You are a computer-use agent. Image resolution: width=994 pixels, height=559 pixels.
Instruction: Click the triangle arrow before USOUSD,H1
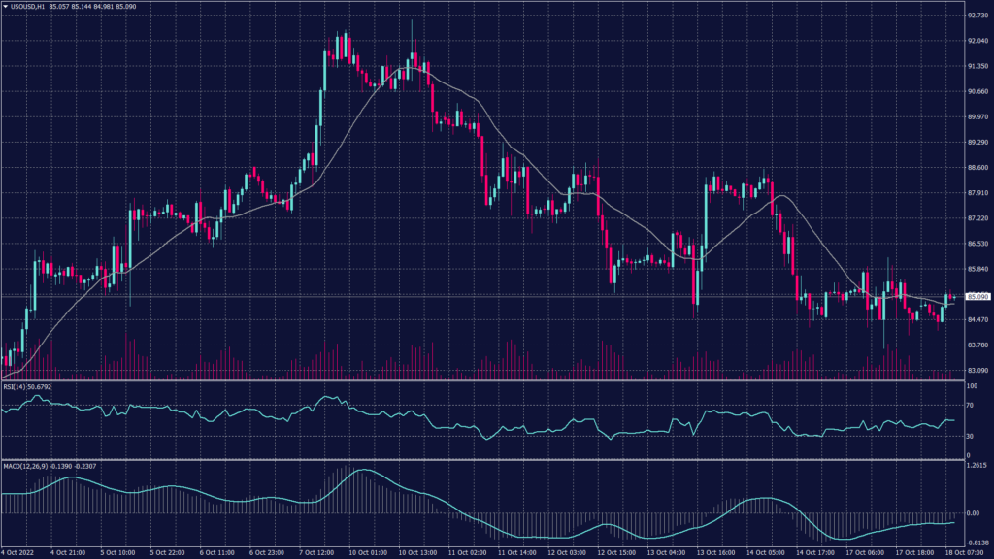click(x=5, y=6)
